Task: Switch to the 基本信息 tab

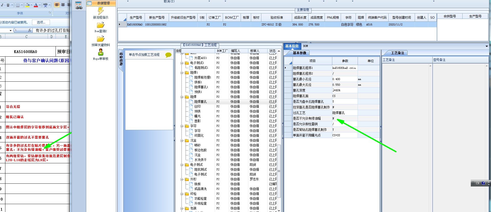Action: click(292, 46)
